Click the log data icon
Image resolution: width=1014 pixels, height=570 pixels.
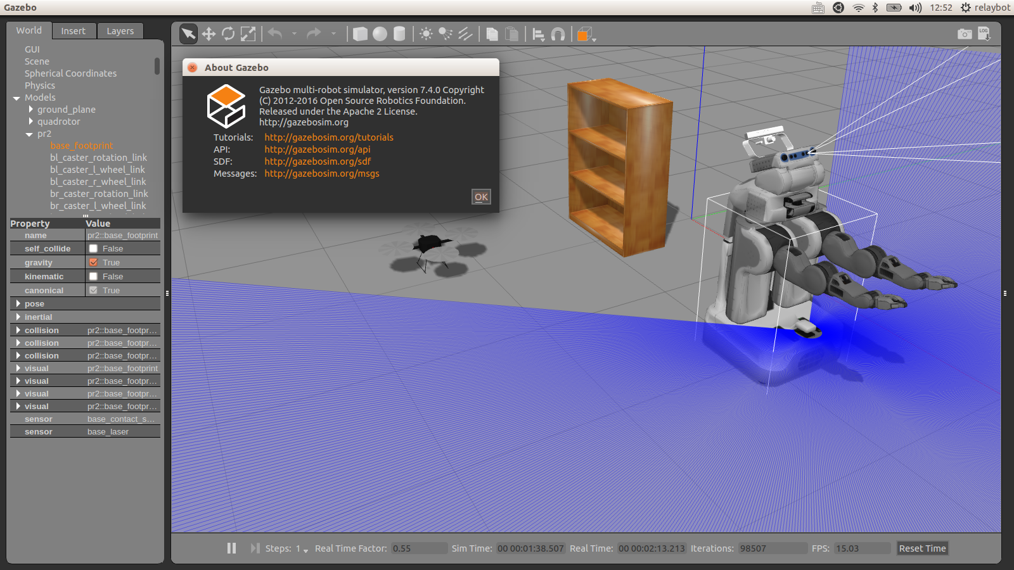pos(984,33)
